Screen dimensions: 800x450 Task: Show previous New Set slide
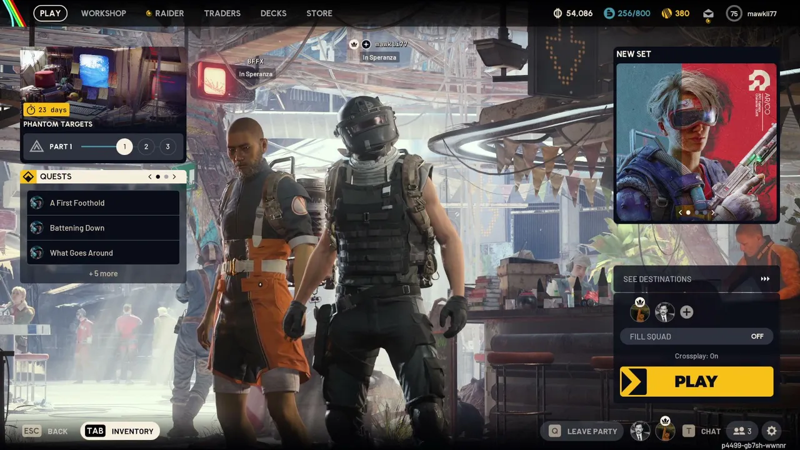(681, 212)
